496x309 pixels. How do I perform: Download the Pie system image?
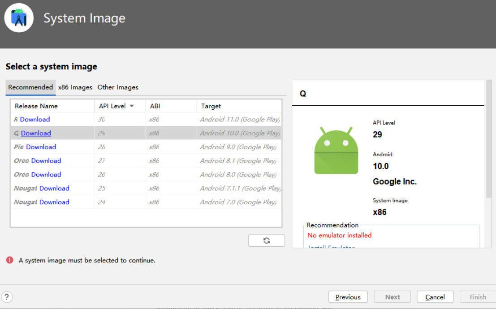coord(41,147)
